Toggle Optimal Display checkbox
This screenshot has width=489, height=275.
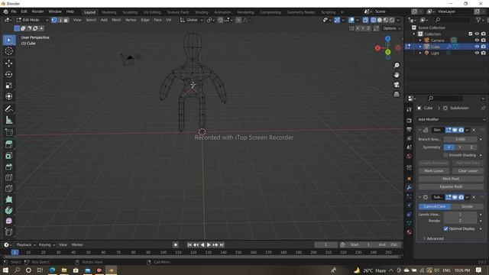click(x=445, y=228)
